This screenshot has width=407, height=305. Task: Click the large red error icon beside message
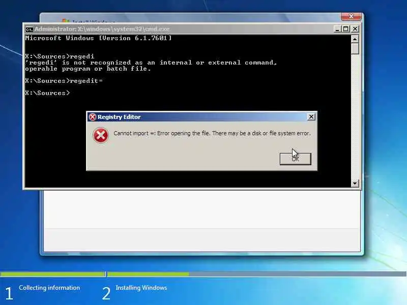click(101, 135)
